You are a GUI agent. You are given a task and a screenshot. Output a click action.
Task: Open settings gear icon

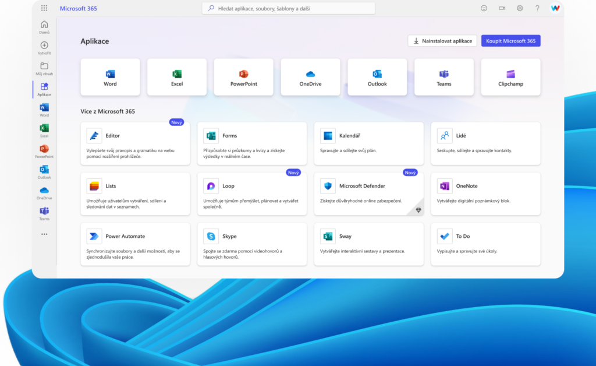(520, 8)
